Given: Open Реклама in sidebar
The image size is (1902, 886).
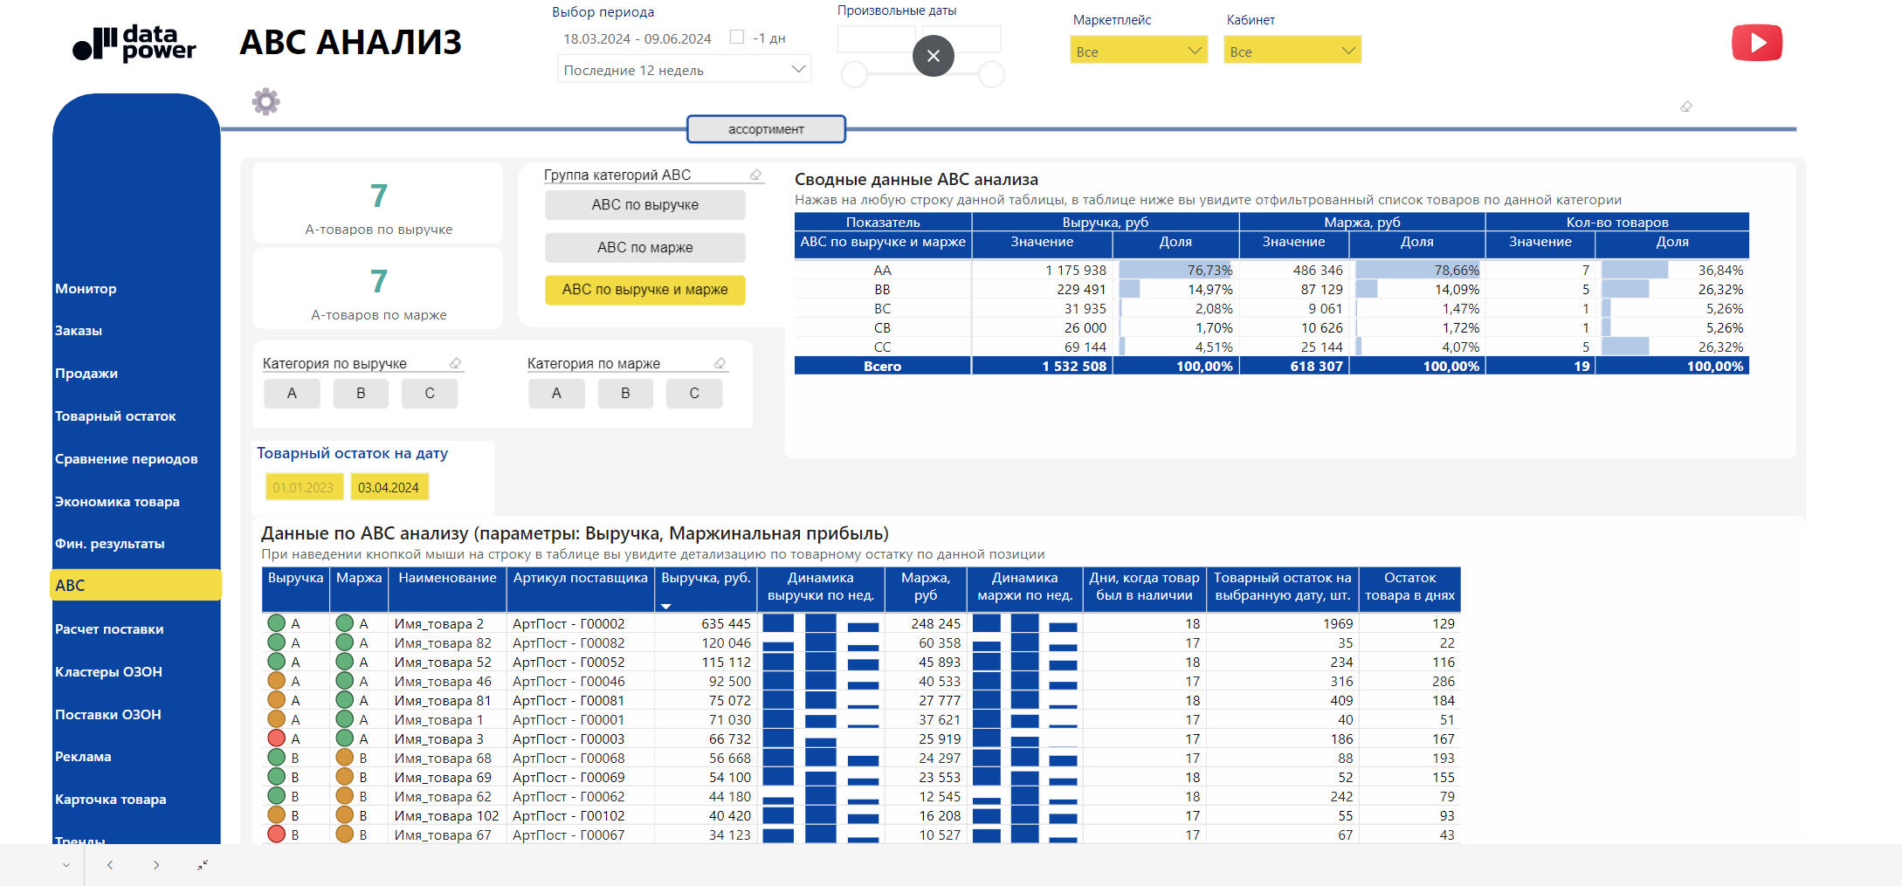Looking at the screenshot, I should [x=83, y=757].
